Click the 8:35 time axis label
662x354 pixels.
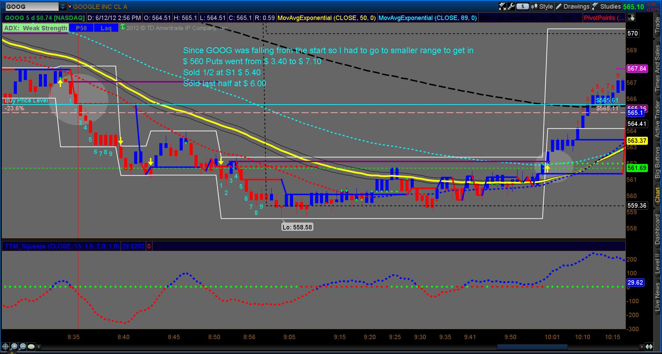click(x=73, y=337)
